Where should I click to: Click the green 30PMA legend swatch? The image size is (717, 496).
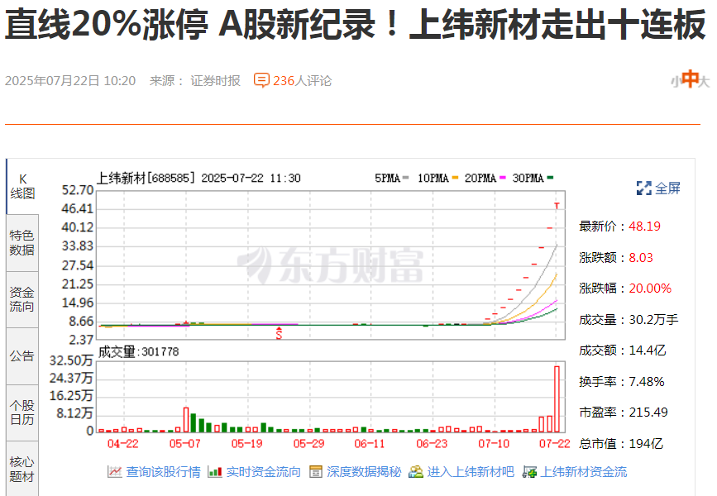550,178
